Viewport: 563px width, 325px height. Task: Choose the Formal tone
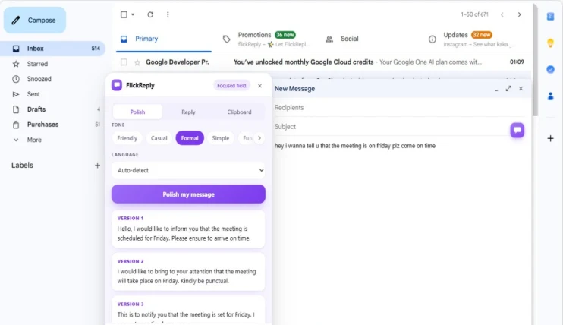point(190,138)
